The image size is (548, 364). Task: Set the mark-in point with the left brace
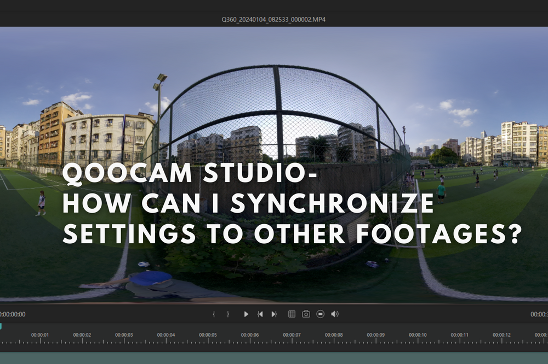214,314
